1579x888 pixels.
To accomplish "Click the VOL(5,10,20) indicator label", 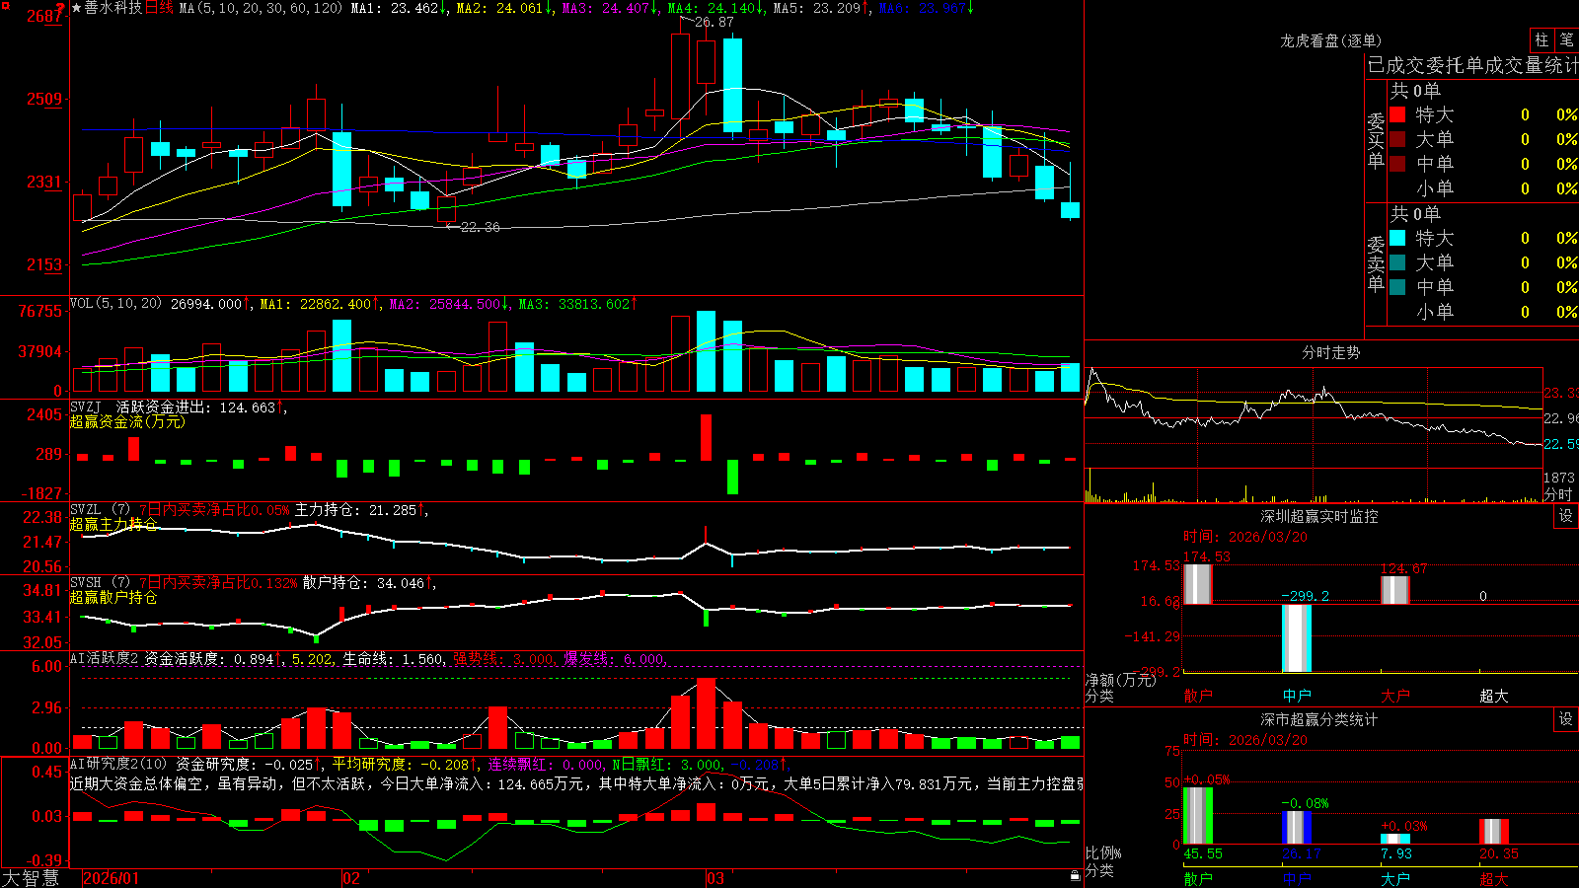I will coord(115,304).
